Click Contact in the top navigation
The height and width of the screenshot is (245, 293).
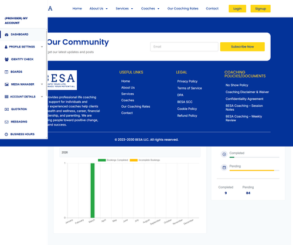tap(212, 9)
